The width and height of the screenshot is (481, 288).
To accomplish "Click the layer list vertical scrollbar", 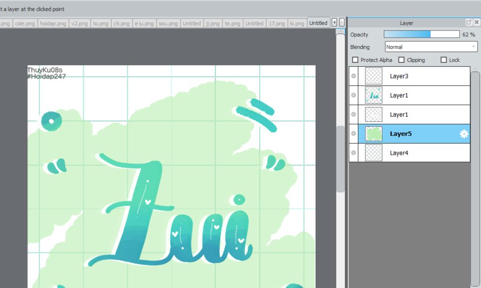I will click(475, 179).
